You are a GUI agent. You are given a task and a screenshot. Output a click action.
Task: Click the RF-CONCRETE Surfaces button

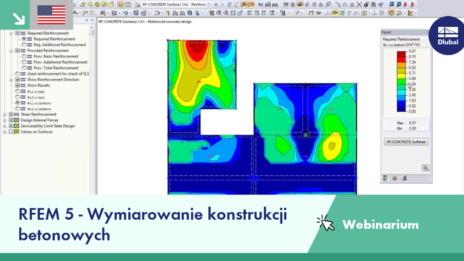[406, 142]
